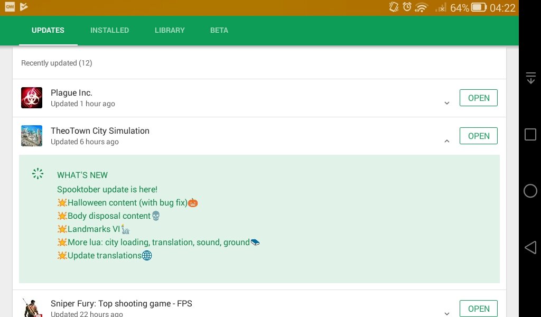Tap the tasks checkmark notification icon
541x317 pixels.
pos(24,6)
